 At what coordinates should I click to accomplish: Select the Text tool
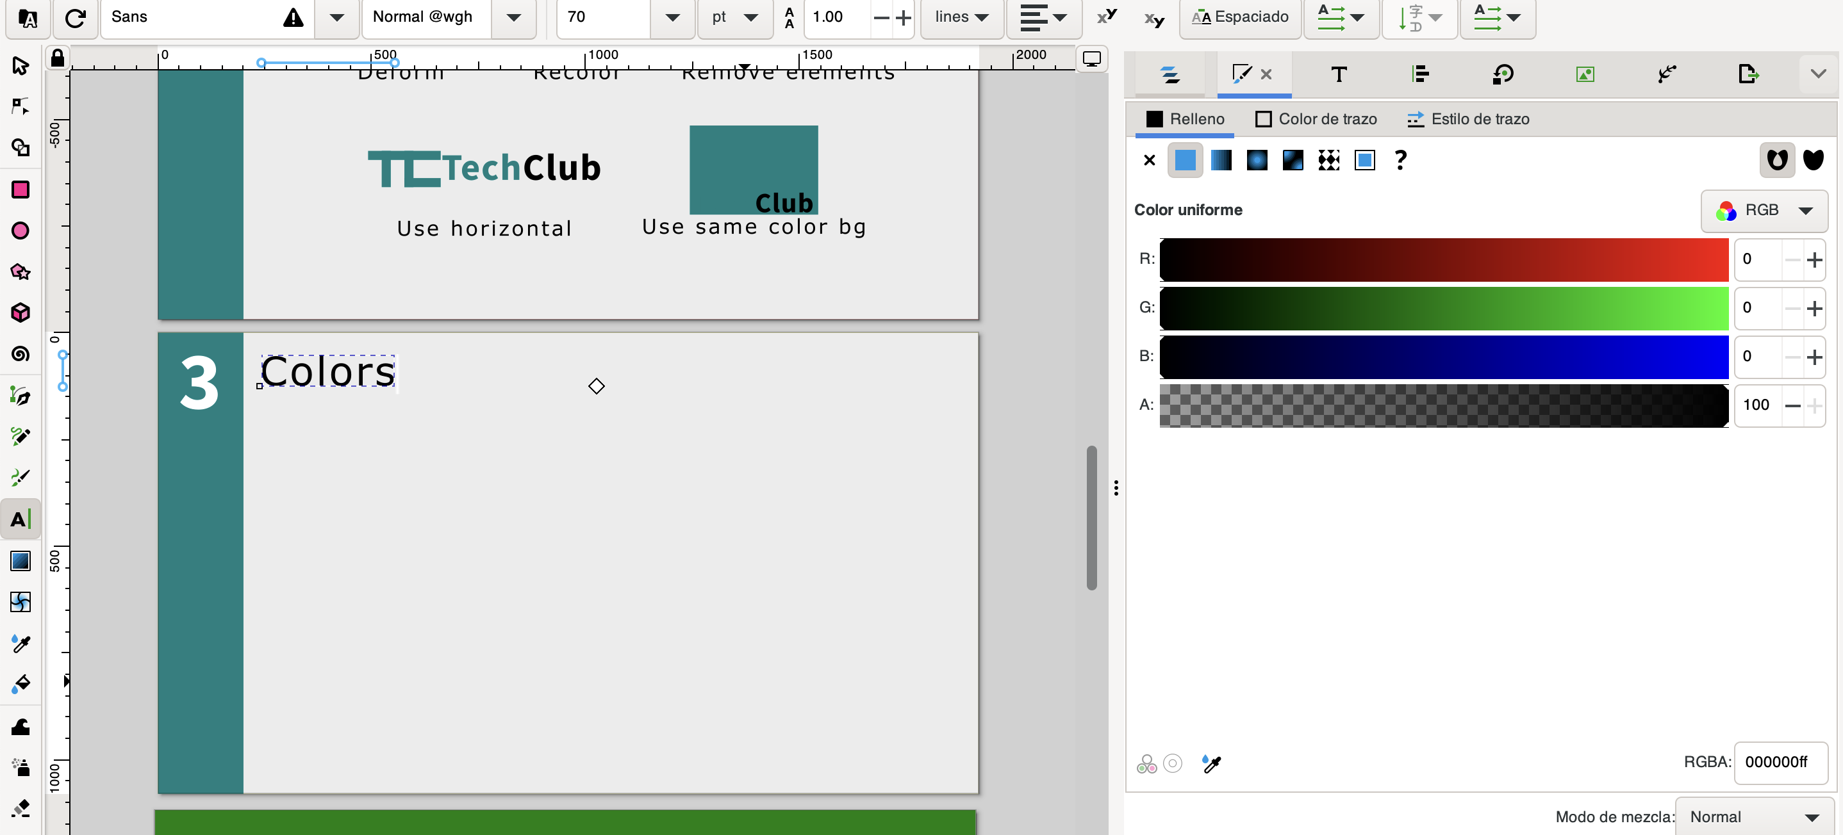pos(20,519)
